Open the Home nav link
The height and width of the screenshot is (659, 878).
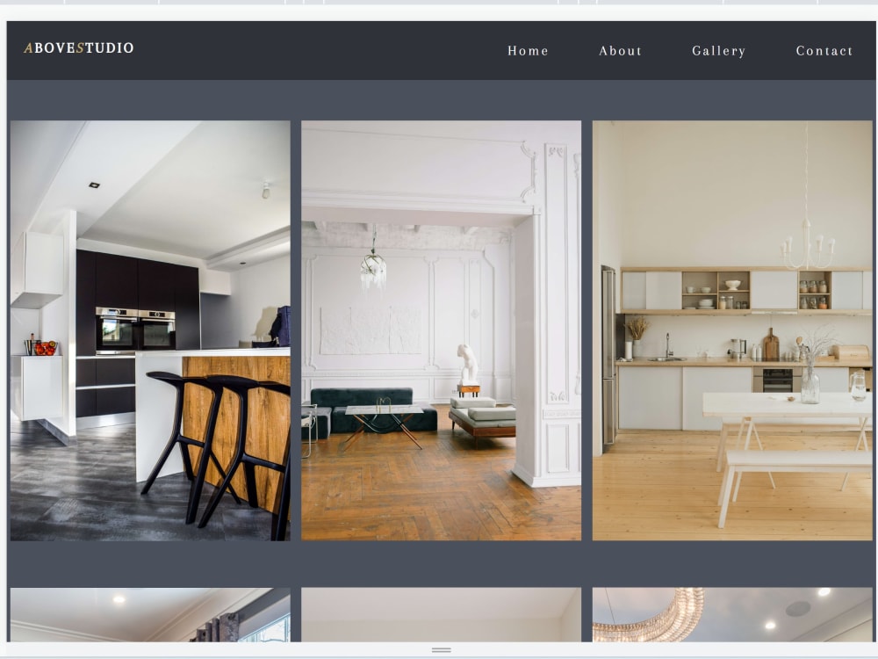pyautogui.click(x=528, y=51)
